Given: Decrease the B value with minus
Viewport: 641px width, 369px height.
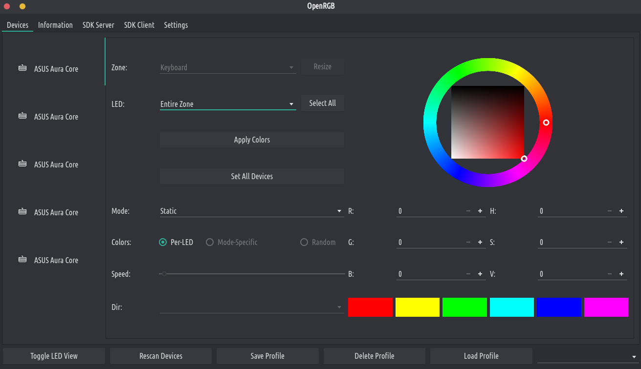Looking at the screenshot, I should [x=468, y=274].
